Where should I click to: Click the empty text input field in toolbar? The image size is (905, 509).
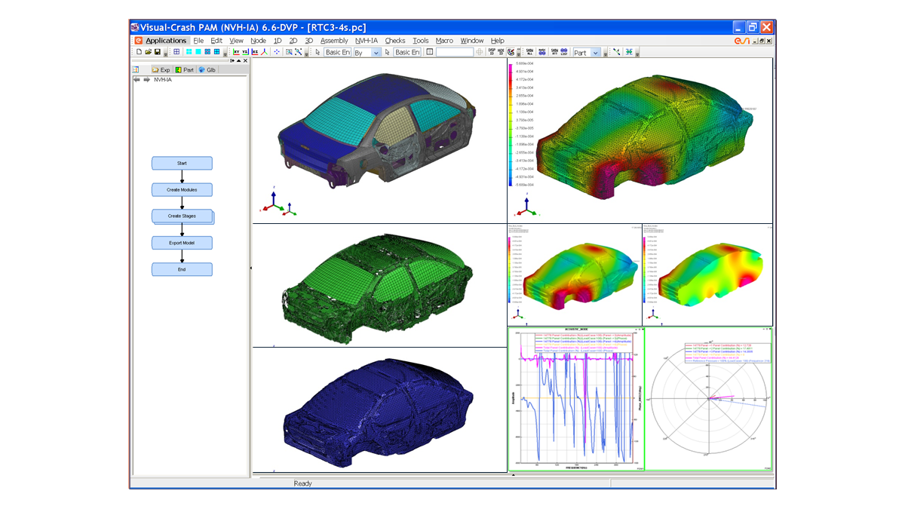455,52
